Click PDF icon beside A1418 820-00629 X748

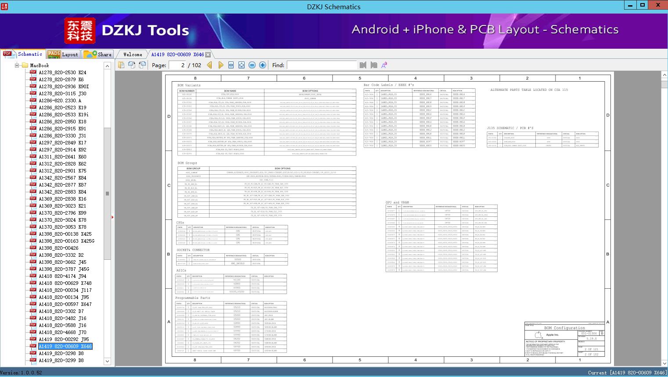tap(33, 283)
